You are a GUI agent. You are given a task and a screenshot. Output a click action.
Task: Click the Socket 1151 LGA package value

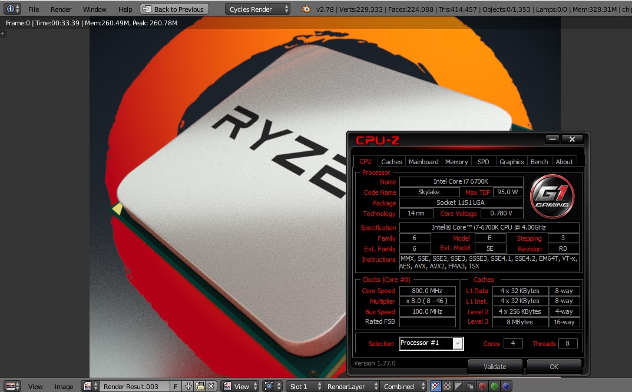(461, 202)
